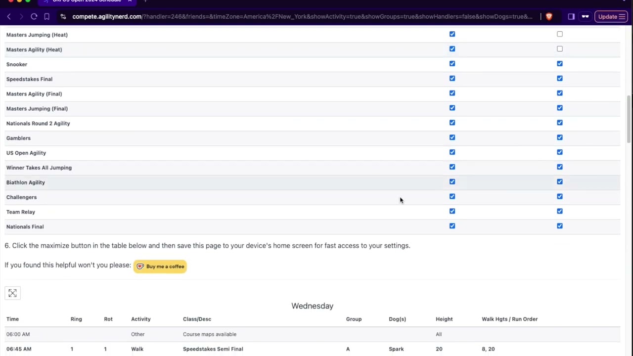Select the Speedstakes Semi Final class cell
633x356 pixels.
pos(213,349)
